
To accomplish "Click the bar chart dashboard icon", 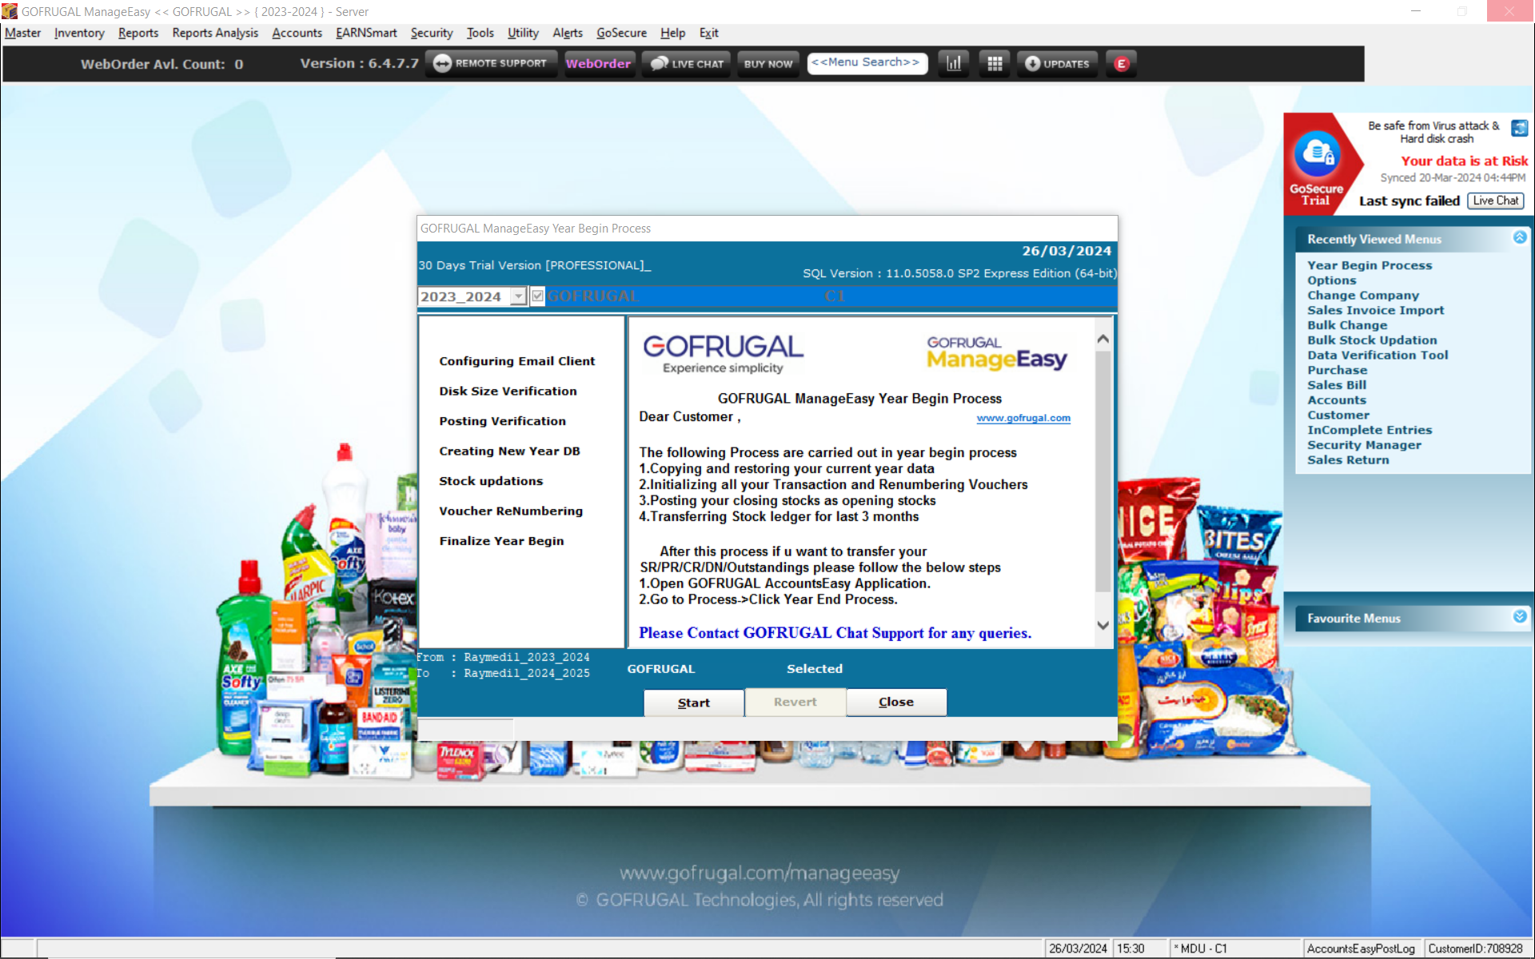I will pyautogui.click(x=954, y=64).
